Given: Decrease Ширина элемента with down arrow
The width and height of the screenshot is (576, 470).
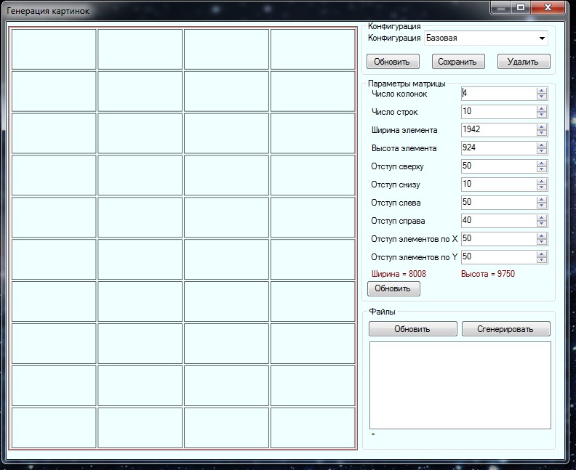Looking at the screenshot, I should pyautogui.click(x=542, y=133).
